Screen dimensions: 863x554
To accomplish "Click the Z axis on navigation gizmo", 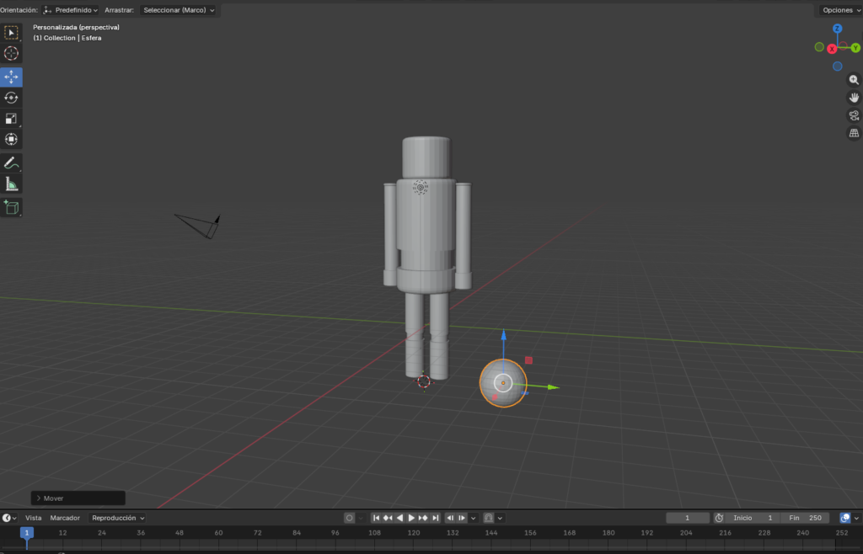I will [837, 28].
